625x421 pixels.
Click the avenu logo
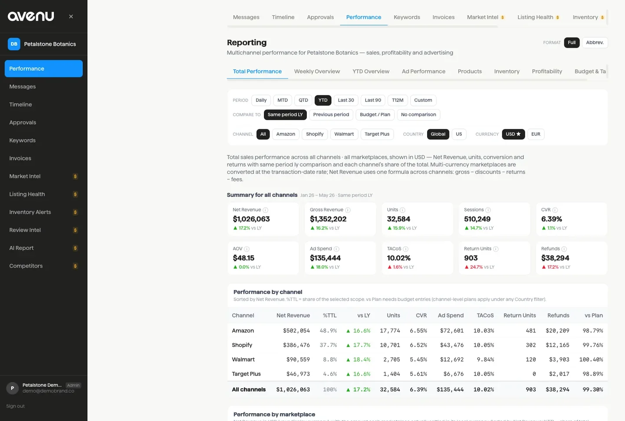pyautogui.click(x=31, y=16)
